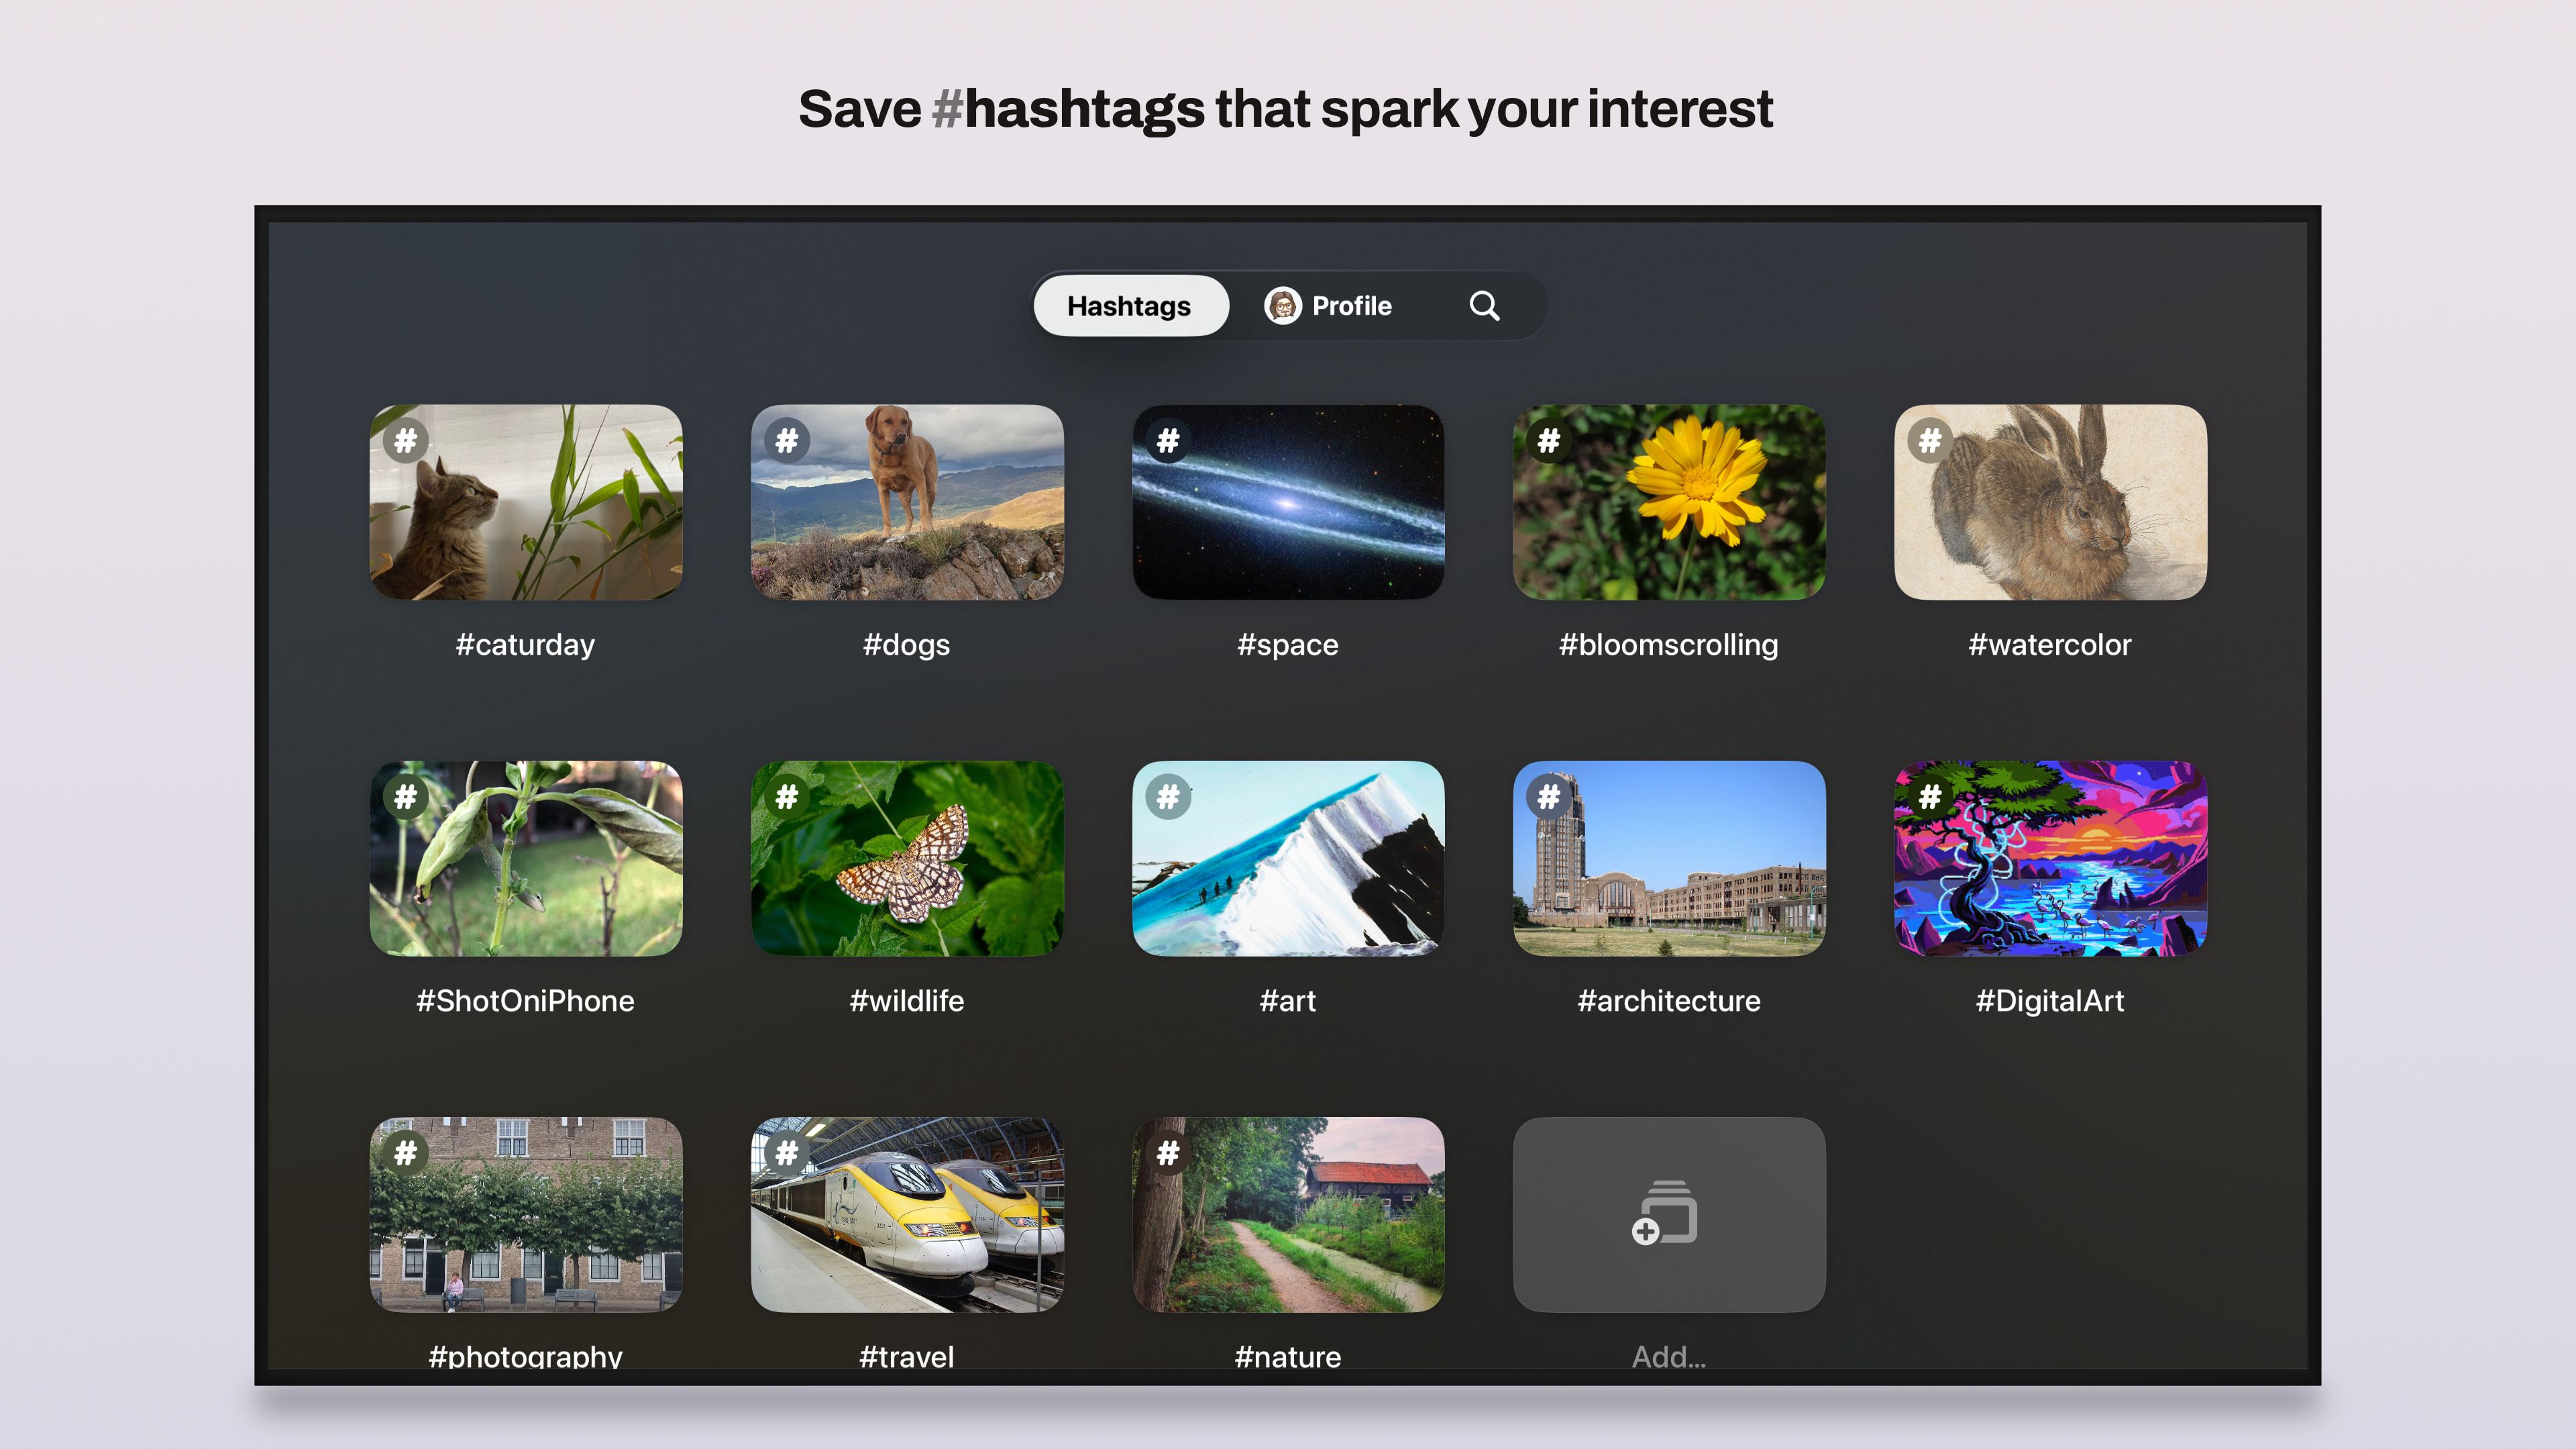Open the #architecture building thumbnail

point(1669,858)
